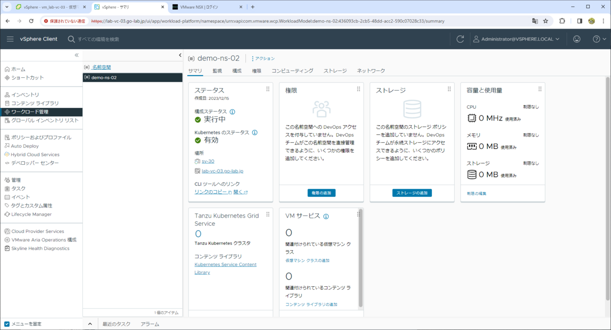Open タスク in the sidebar
611x330 pixels.
(x=18, y=189)
